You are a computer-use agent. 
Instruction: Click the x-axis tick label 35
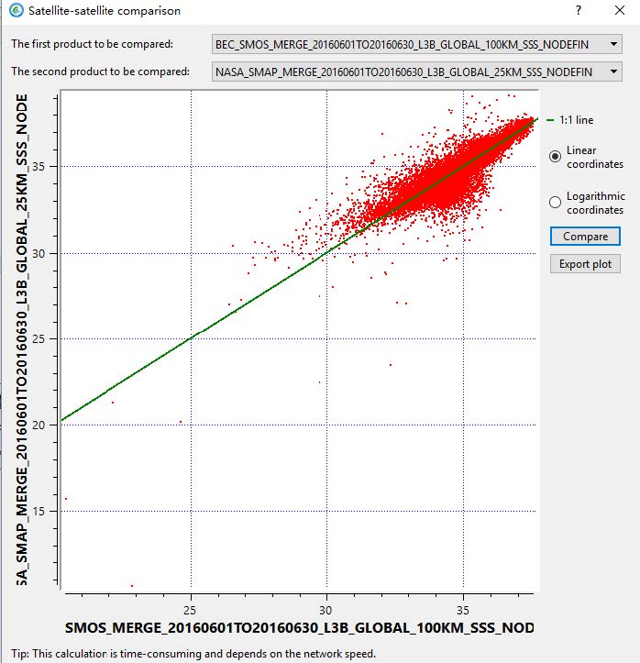463,610
